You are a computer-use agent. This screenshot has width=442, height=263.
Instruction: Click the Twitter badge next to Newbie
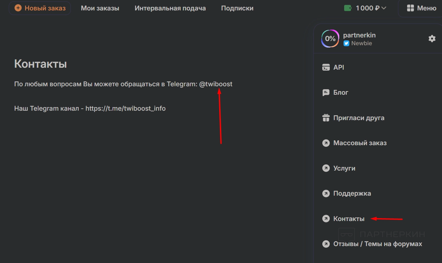(346, 43)
